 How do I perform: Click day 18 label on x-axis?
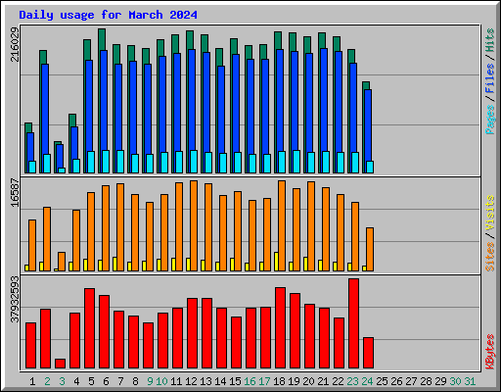[279, 381]
